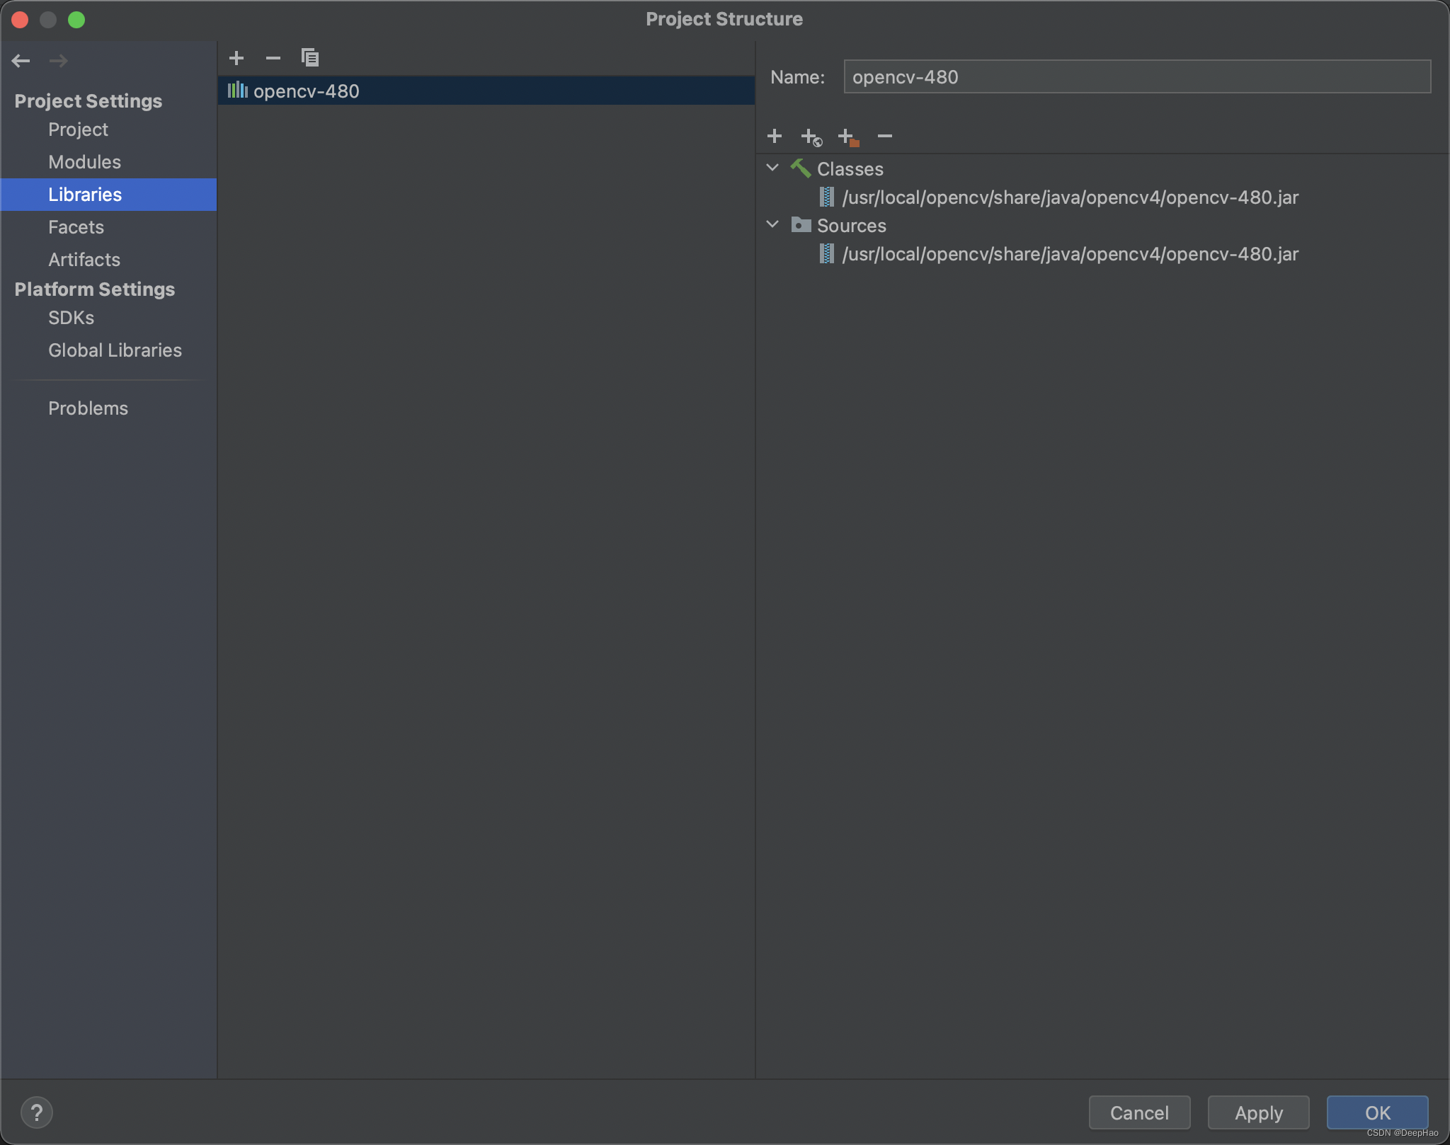Collapse the Sources tree node

pos(772,224)
